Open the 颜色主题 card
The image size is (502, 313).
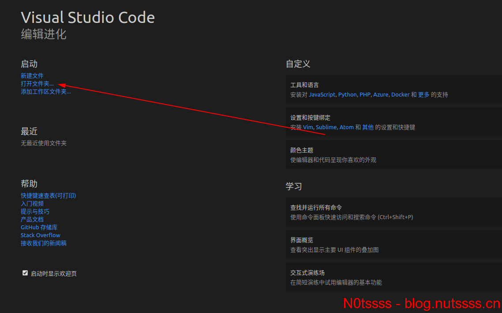point(394,155)
